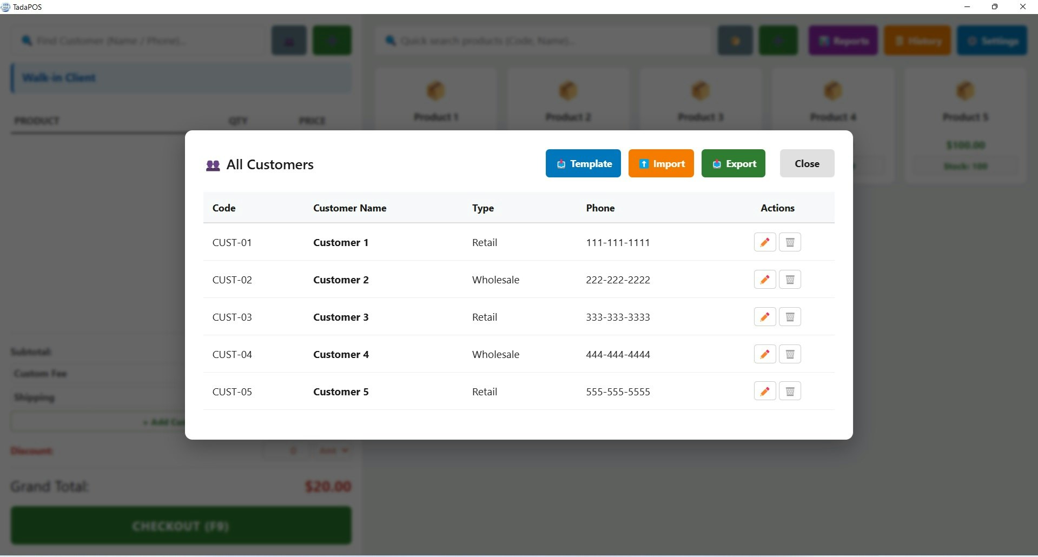Click the Walk-in Client banner
This screenshot has height=557, width=1038.
(181, 77)
